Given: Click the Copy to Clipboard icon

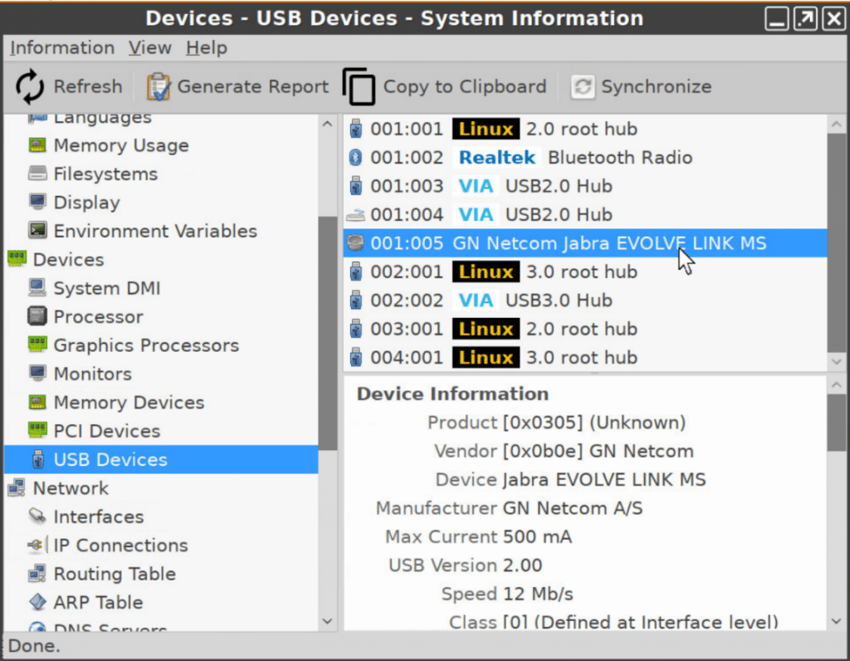Looking at the screenshot, I should point(359,86).
